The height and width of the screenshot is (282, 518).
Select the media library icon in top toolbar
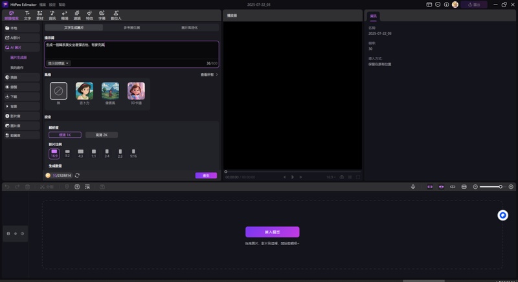[11, 15]
